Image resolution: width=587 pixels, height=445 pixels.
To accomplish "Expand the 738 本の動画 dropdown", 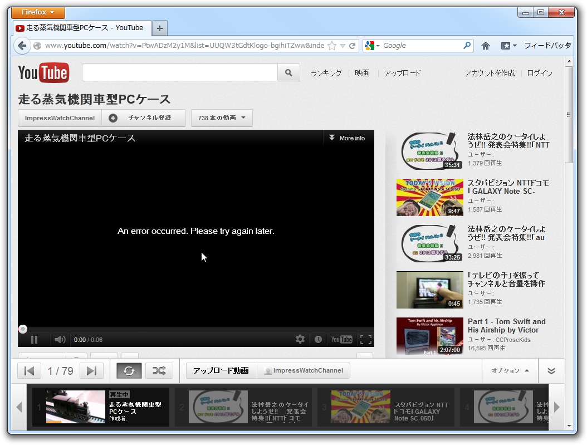I will (x=222, y=118).
